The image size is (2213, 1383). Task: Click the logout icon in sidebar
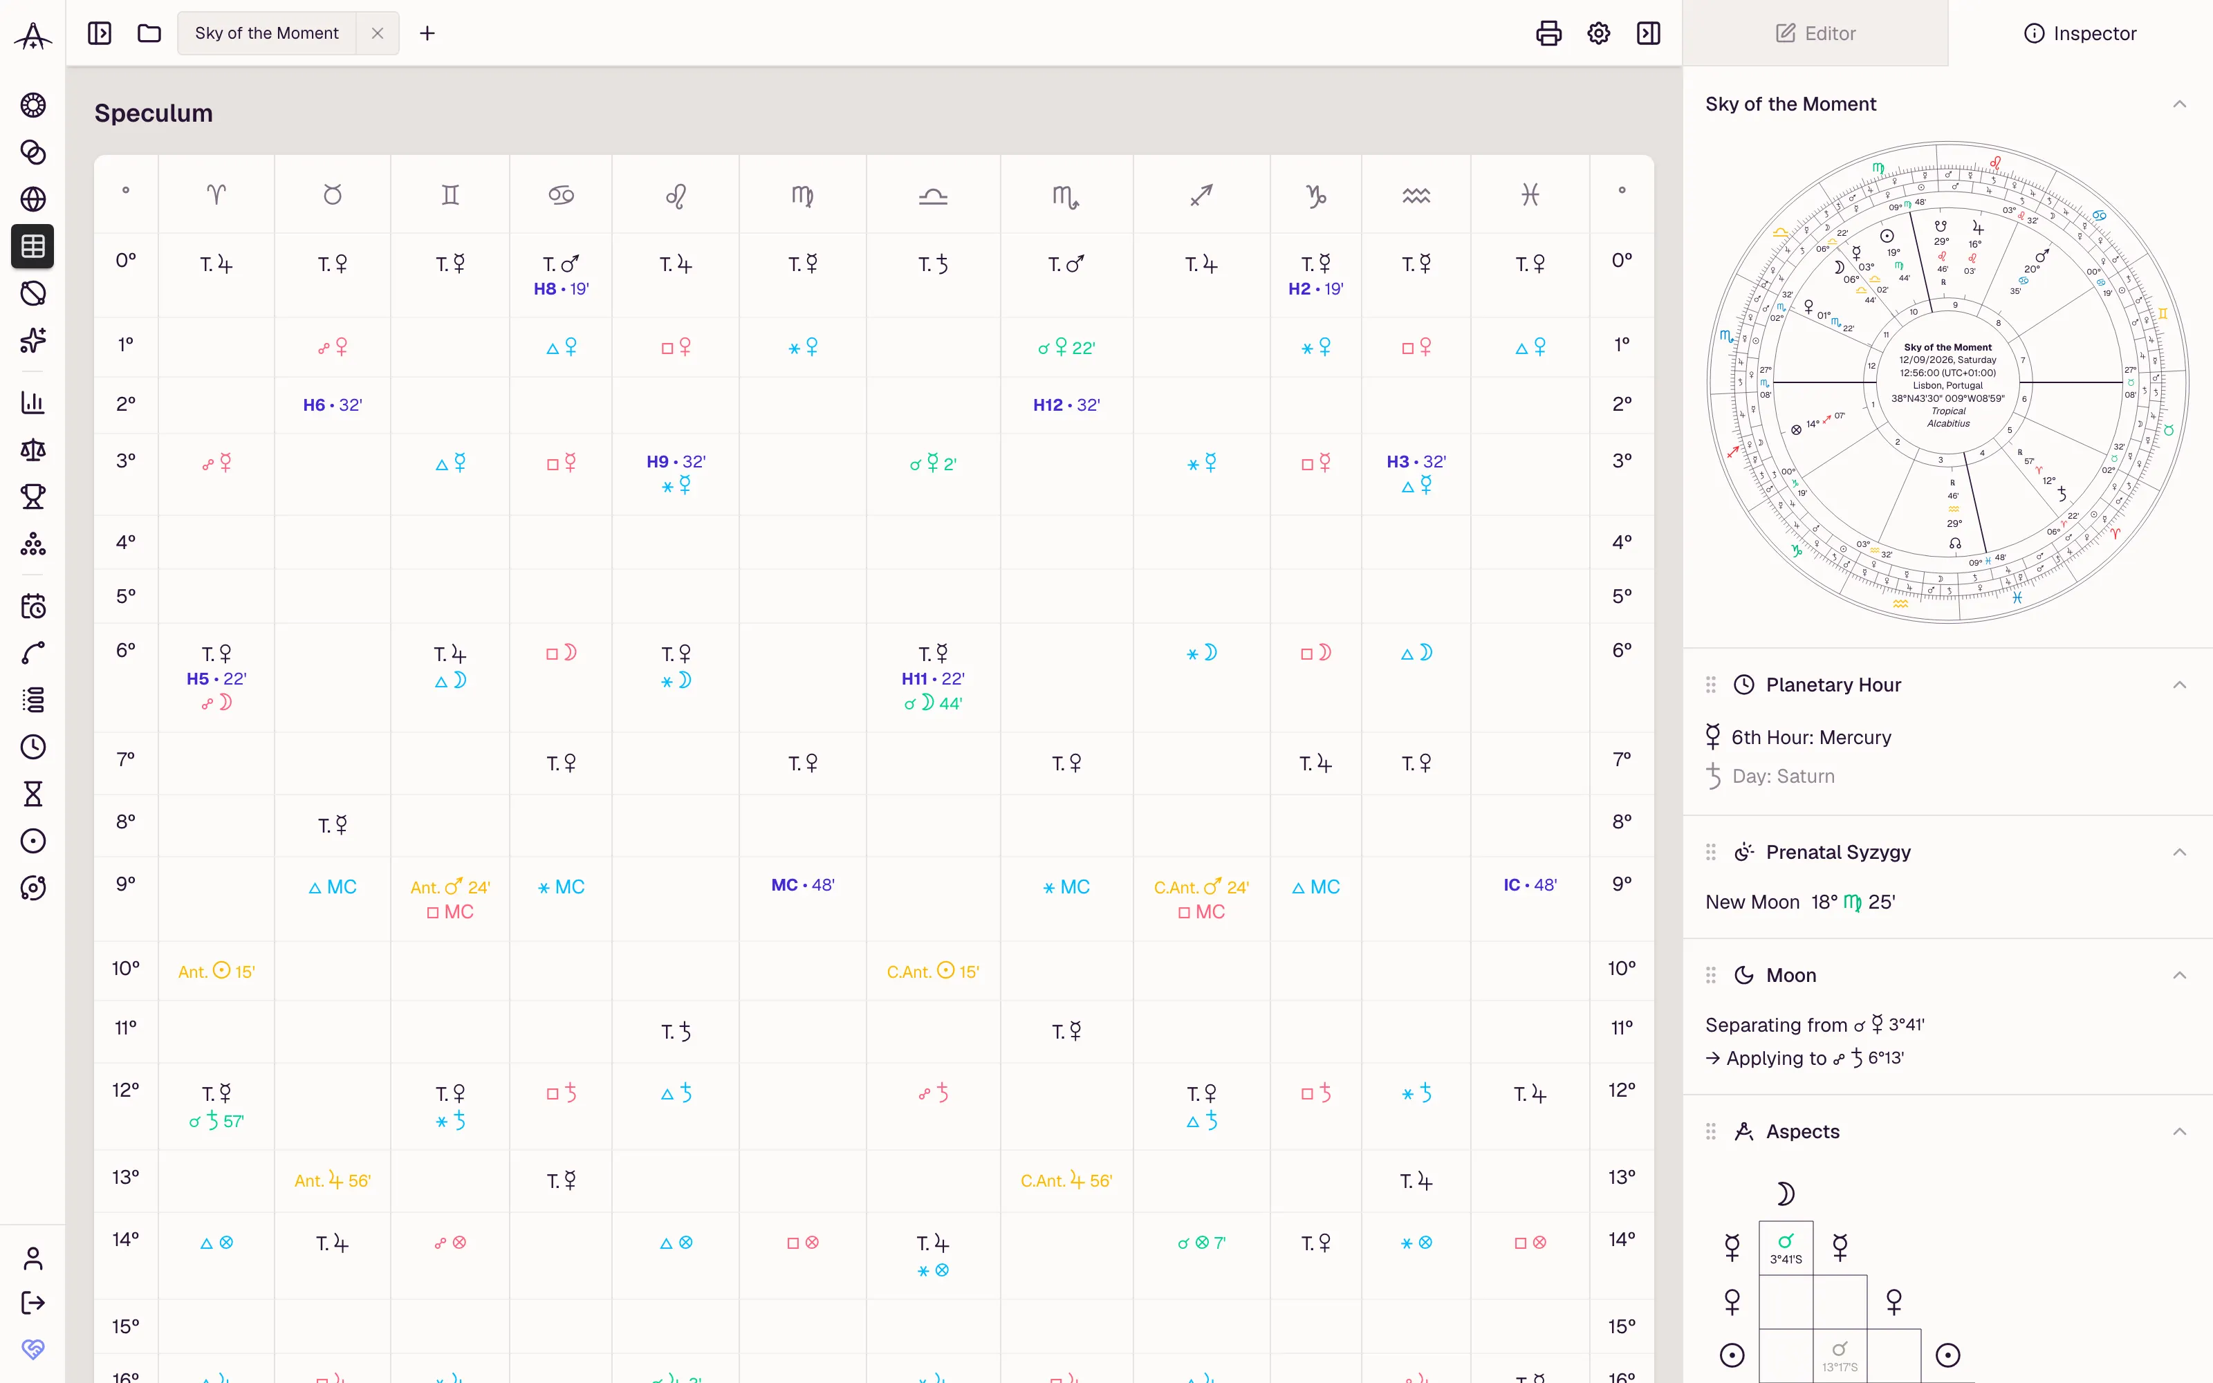tap(33, 1303)
